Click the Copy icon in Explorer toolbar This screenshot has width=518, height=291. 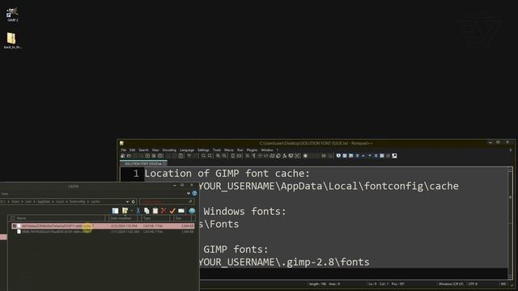pos(146,210)
